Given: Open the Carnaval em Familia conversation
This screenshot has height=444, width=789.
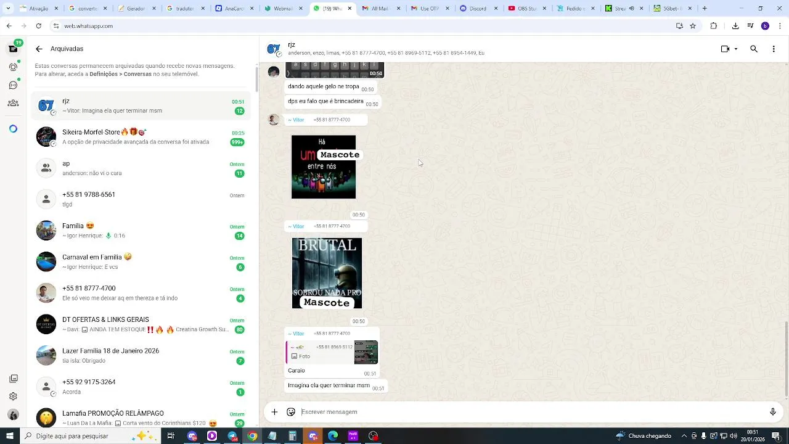Looking at the screenshot, I should point(142,262).
